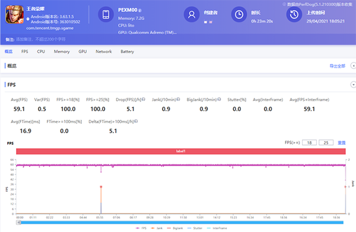
Task: Click the reset link next to thresholds
Action: [342, 142]
